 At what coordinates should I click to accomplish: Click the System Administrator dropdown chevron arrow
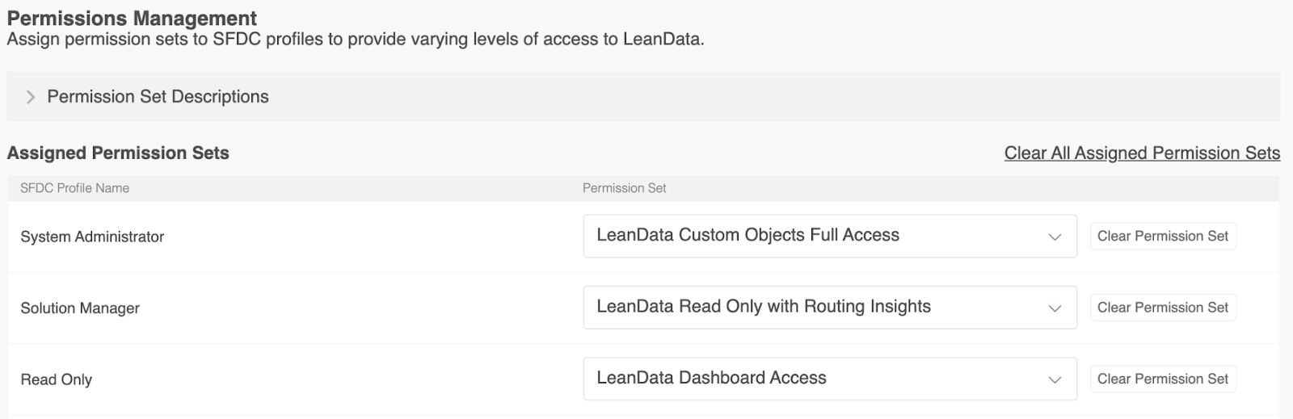[1054, 237]
